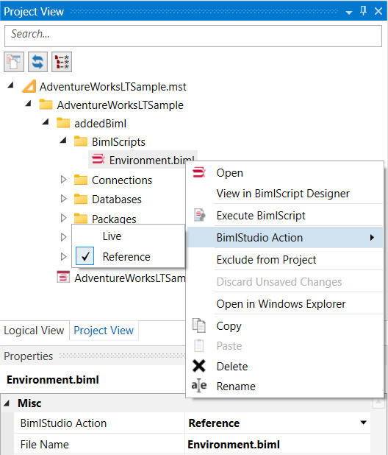The image size is (388, 455).
Task: Collapse the AdventureWorksLTSample folder node
Action: point(28,103)
